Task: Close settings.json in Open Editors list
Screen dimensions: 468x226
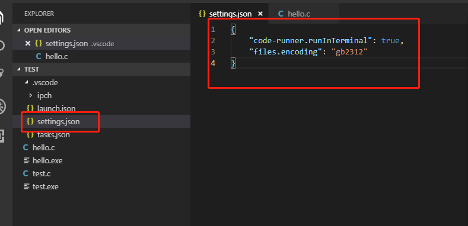Action: pos(28,43)
